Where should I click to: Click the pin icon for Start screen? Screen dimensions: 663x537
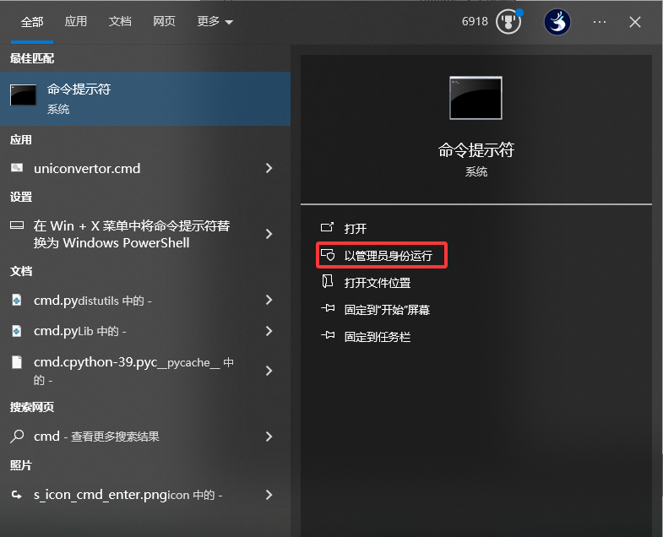click(328, 308)
